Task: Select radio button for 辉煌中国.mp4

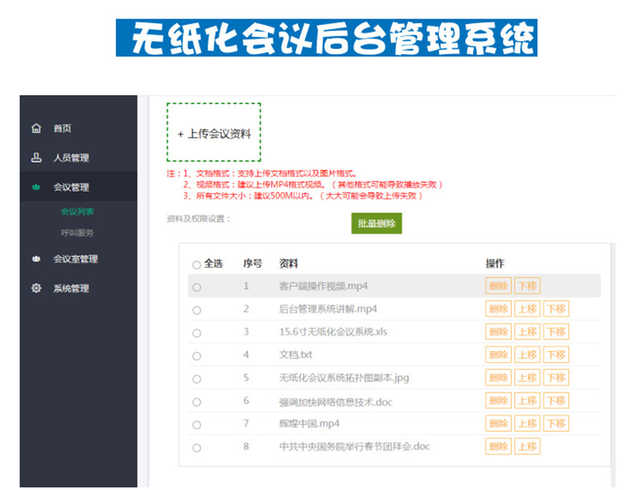Action: pos(196,424)
